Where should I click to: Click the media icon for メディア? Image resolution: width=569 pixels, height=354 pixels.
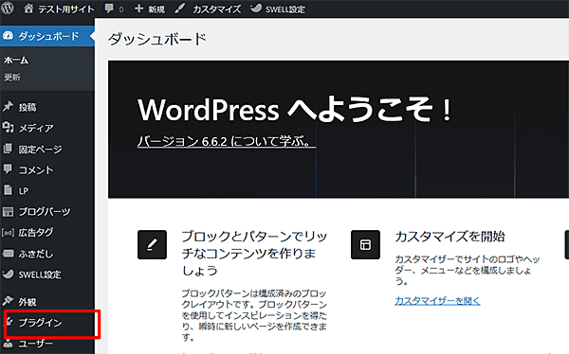tap(8, 128)
